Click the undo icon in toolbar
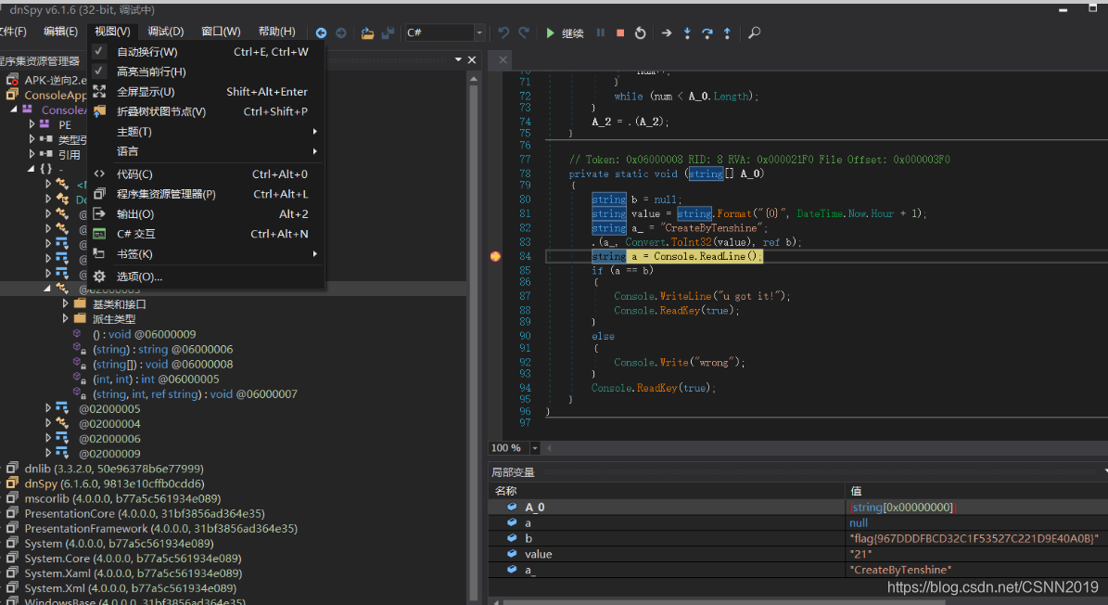The width and height of the screenshot is (1108, 605). tap(503, 32)
